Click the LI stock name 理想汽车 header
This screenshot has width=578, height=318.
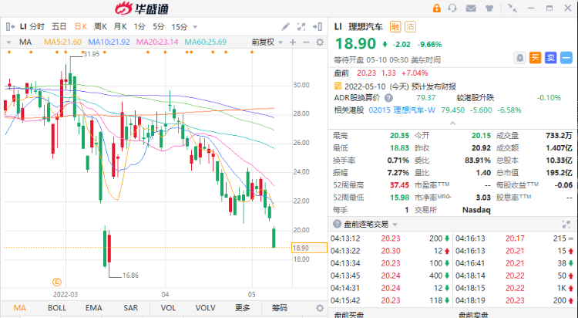pos(365,26)
